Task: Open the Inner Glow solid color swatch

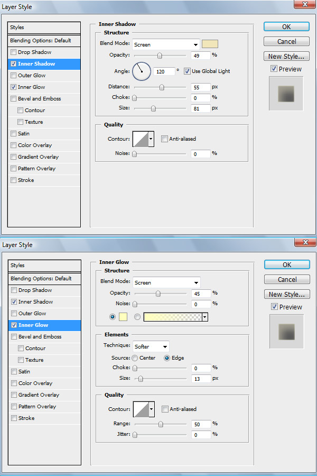Action: (123, 317)
